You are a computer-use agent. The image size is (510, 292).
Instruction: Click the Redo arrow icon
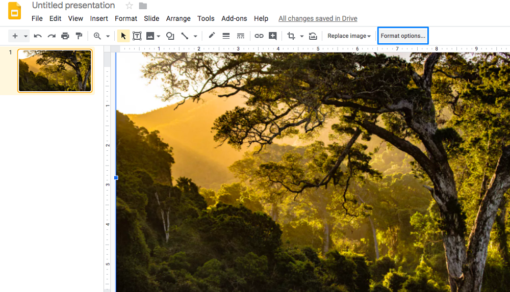(x=52, y=36)
